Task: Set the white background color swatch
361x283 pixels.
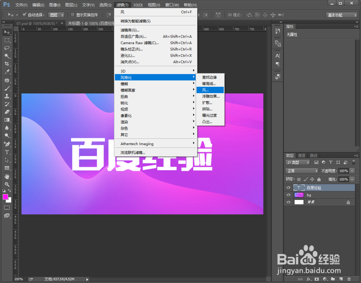Action: [x=9, y=201]
